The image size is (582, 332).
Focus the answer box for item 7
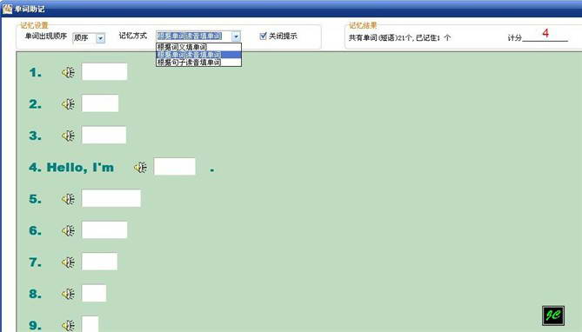pyautogui.click(x=99, y=262)
